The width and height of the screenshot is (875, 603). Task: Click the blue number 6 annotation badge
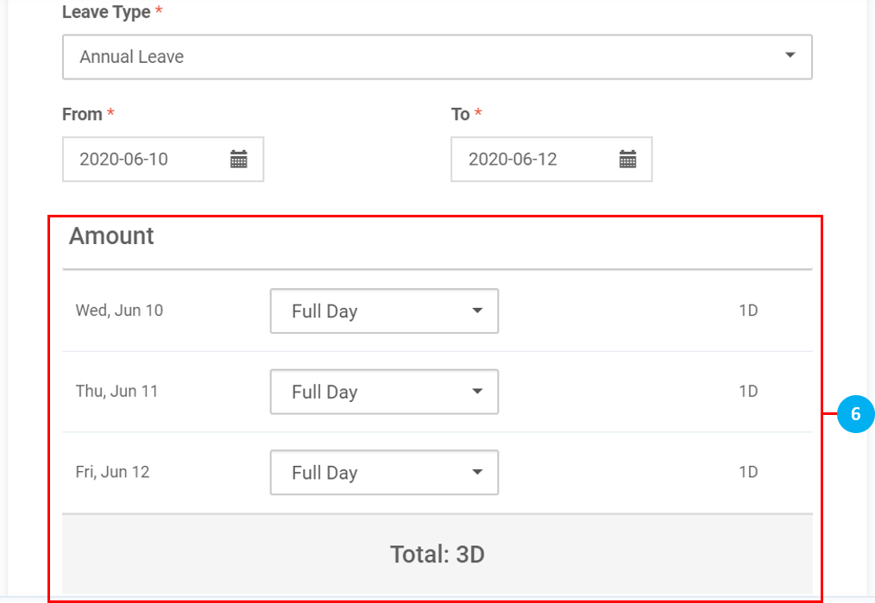(x=855, y=414)
